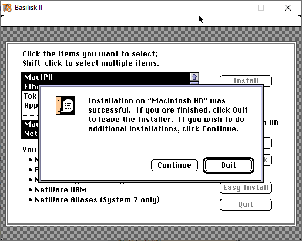Click the dimmed Install button
Viewport: 302px width, 241px height.
point(246,81)
